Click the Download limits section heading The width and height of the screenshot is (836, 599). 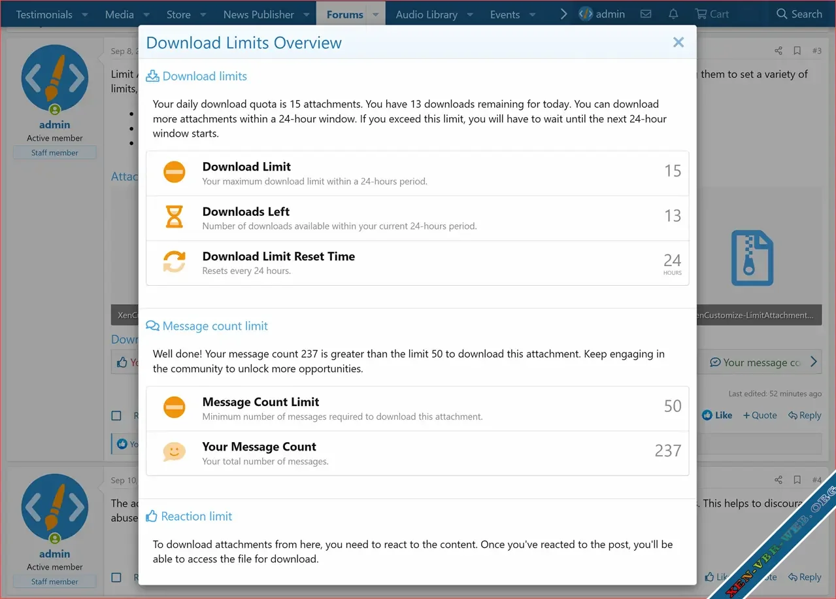(205, 76)
